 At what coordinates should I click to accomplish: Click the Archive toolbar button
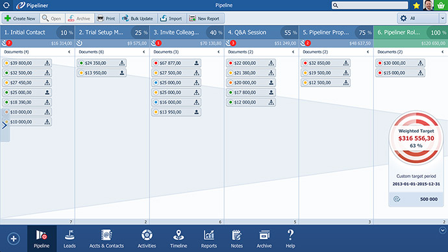[x=79, y=19]
